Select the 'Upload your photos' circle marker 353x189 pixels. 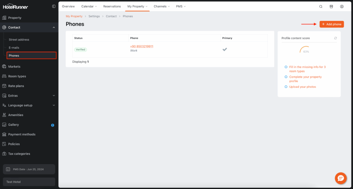click(x=286, y=87)
